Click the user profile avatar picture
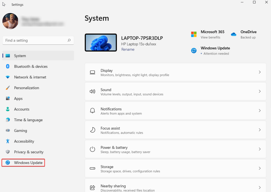This screenshot has height=192, width=271. click(x=10, y=21)
